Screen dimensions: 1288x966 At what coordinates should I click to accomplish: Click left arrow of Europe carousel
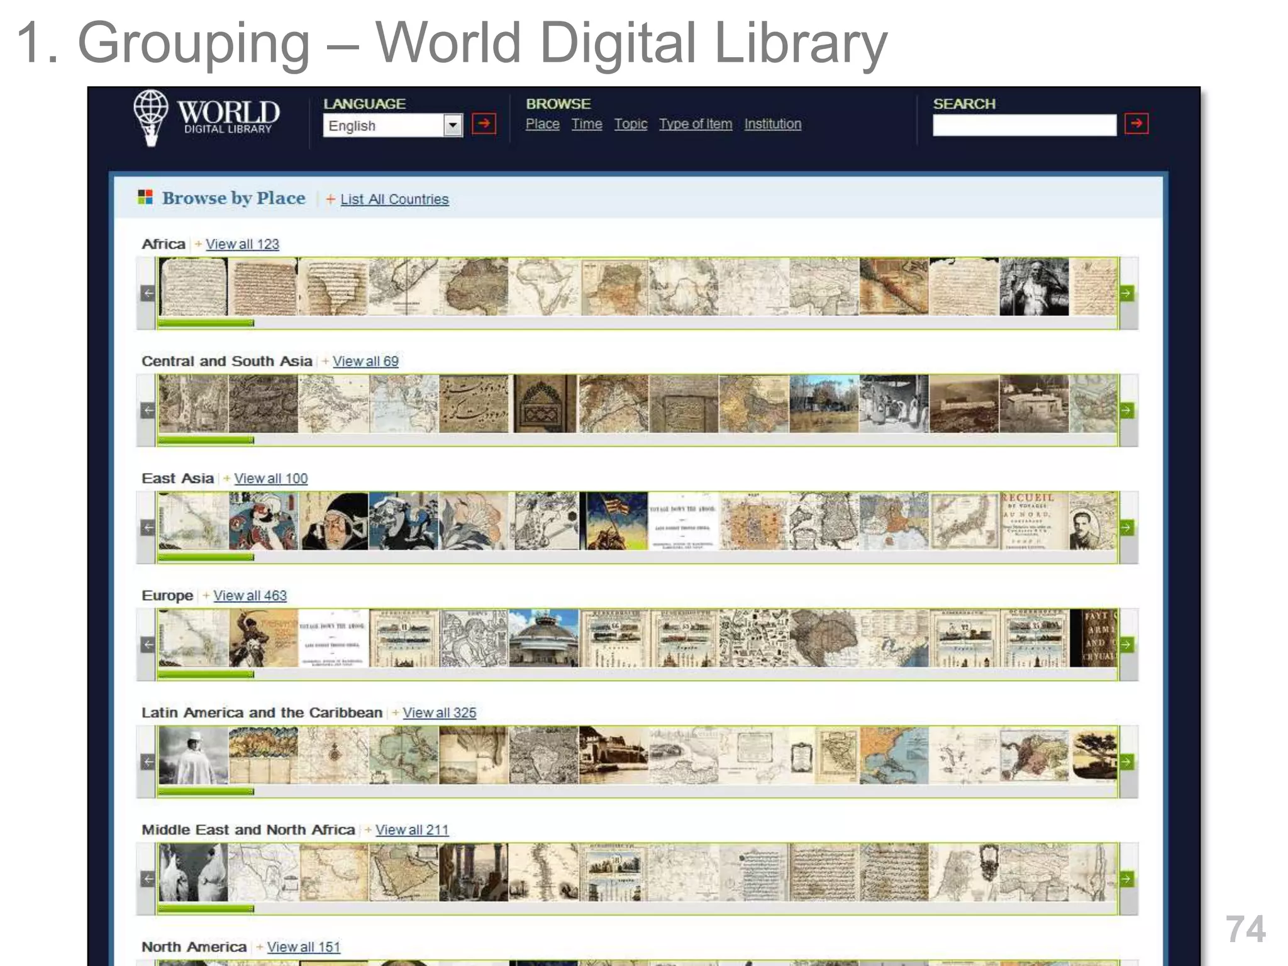point(148,645)
